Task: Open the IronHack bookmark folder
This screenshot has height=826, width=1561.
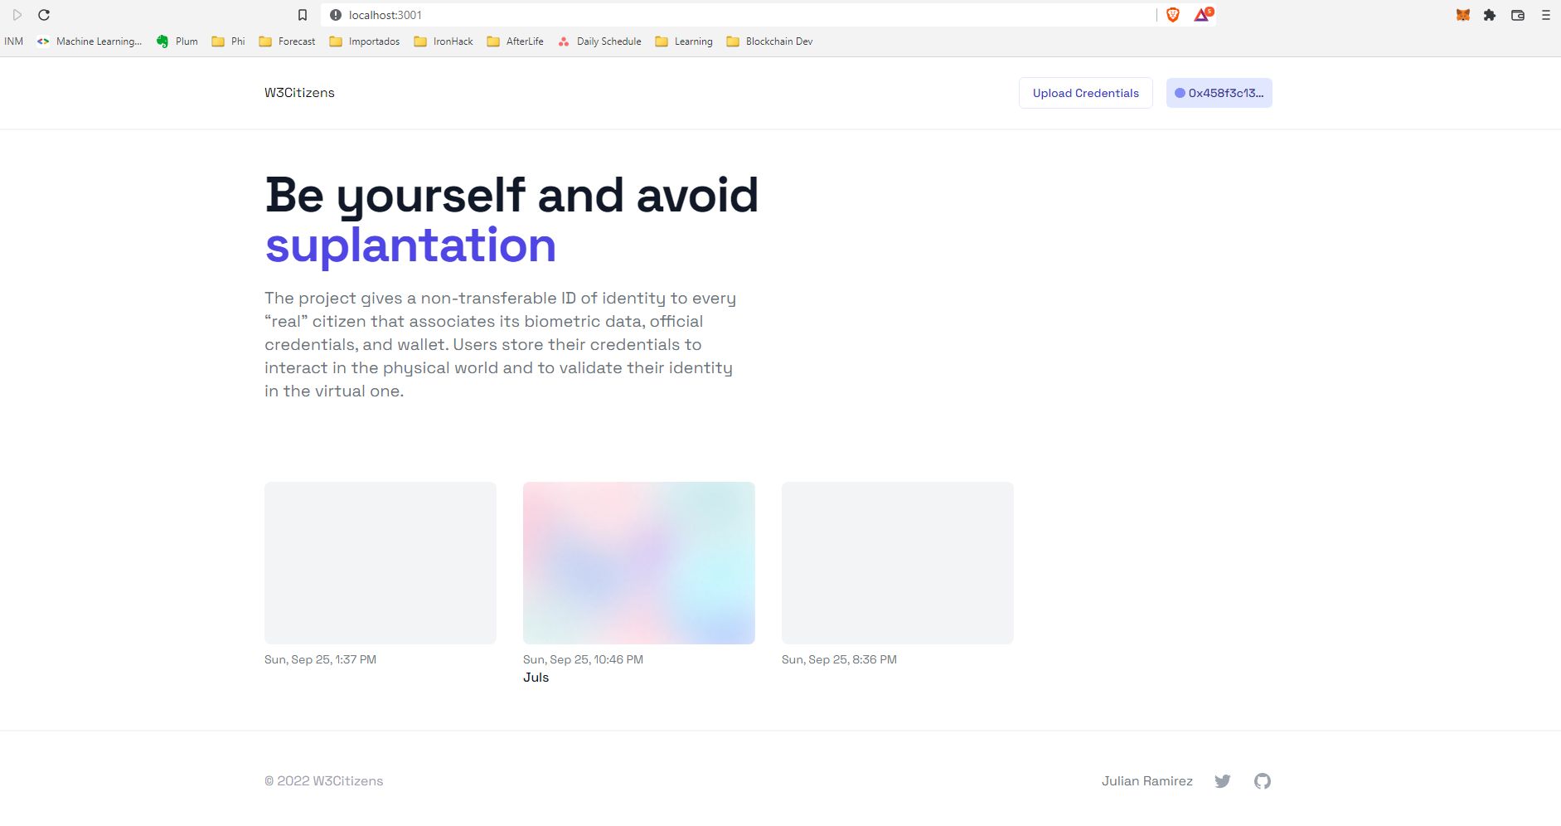Action: coord(444,41)
